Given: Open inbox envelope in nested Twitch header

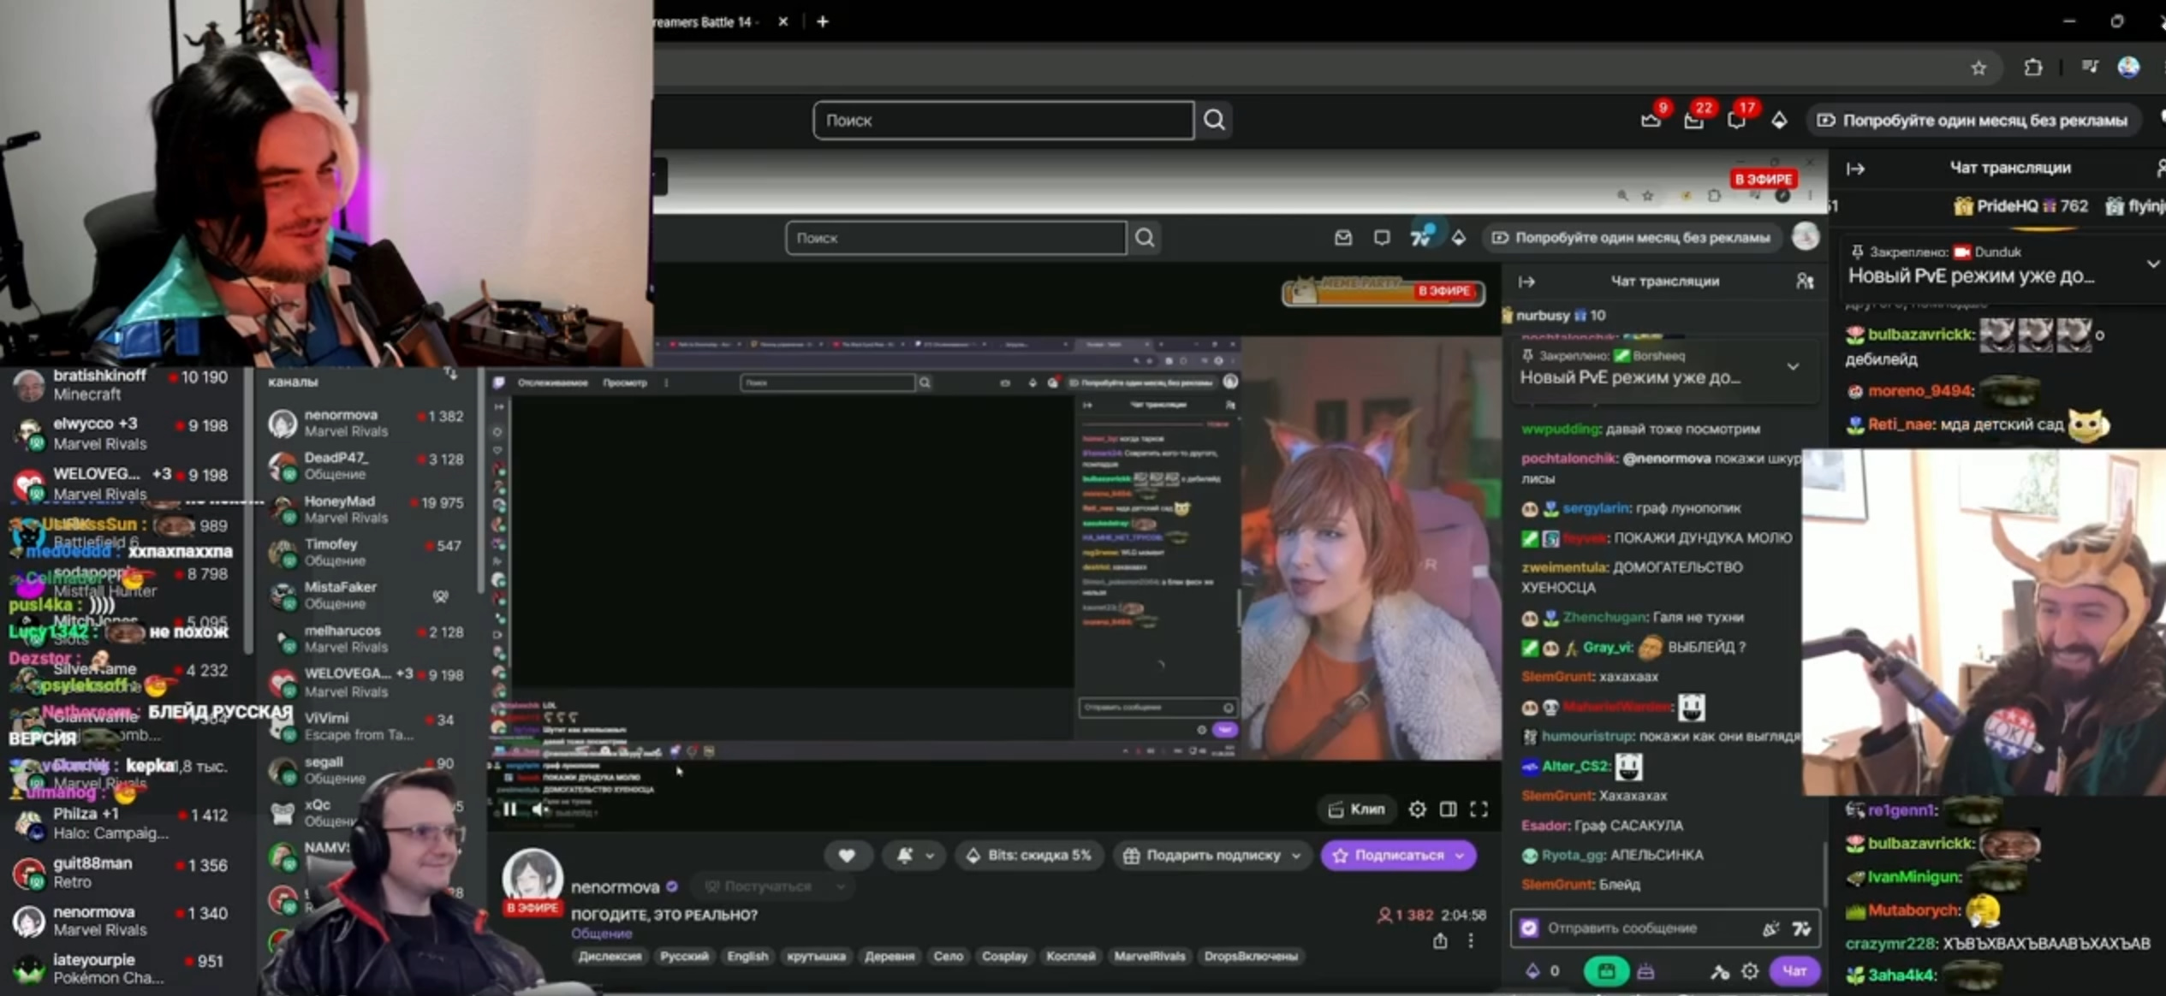Looking at the screenshot, I should [1343, 238].
